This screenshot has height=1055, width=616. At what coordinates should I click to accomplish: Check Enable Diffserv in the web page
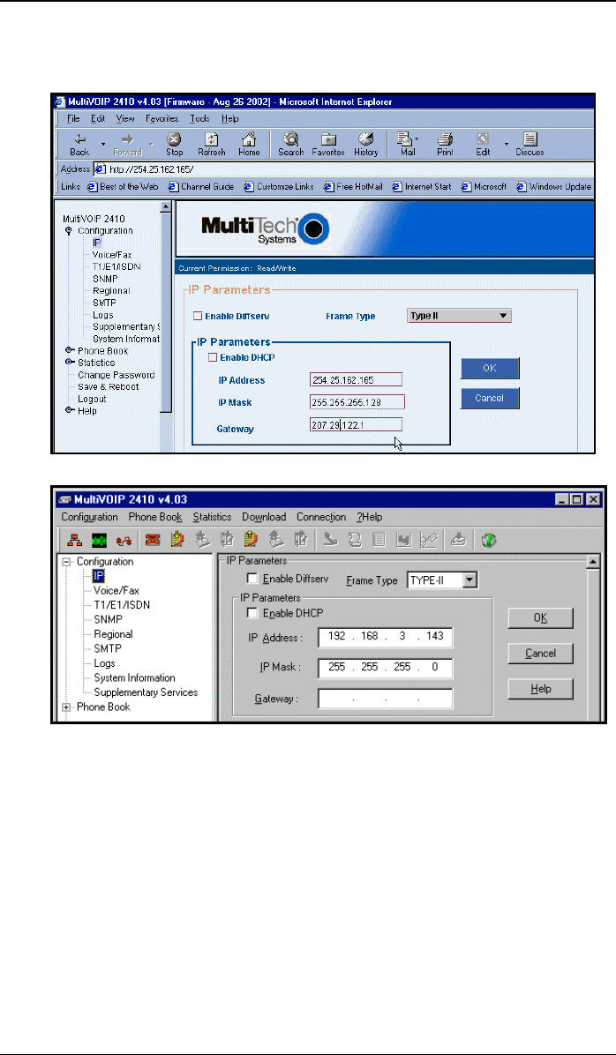[x=198, y=316]
